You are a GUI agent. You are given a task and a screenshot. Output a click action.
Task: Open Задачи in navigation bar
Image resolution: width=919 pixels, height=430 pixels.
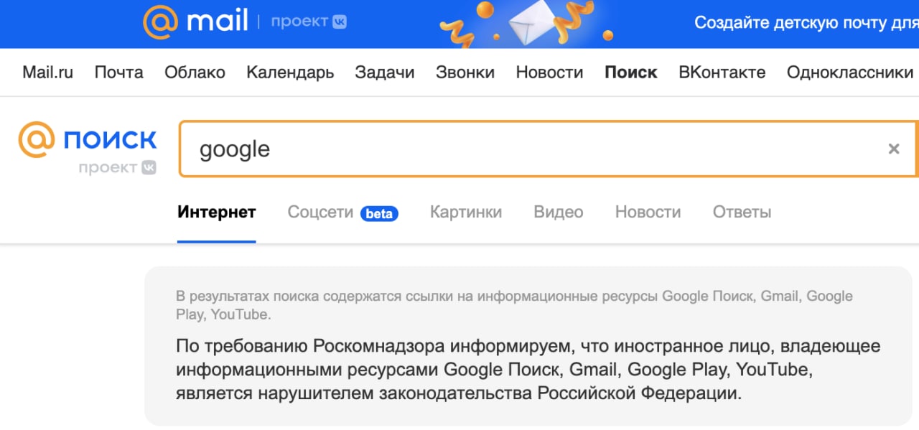point(384,73)
